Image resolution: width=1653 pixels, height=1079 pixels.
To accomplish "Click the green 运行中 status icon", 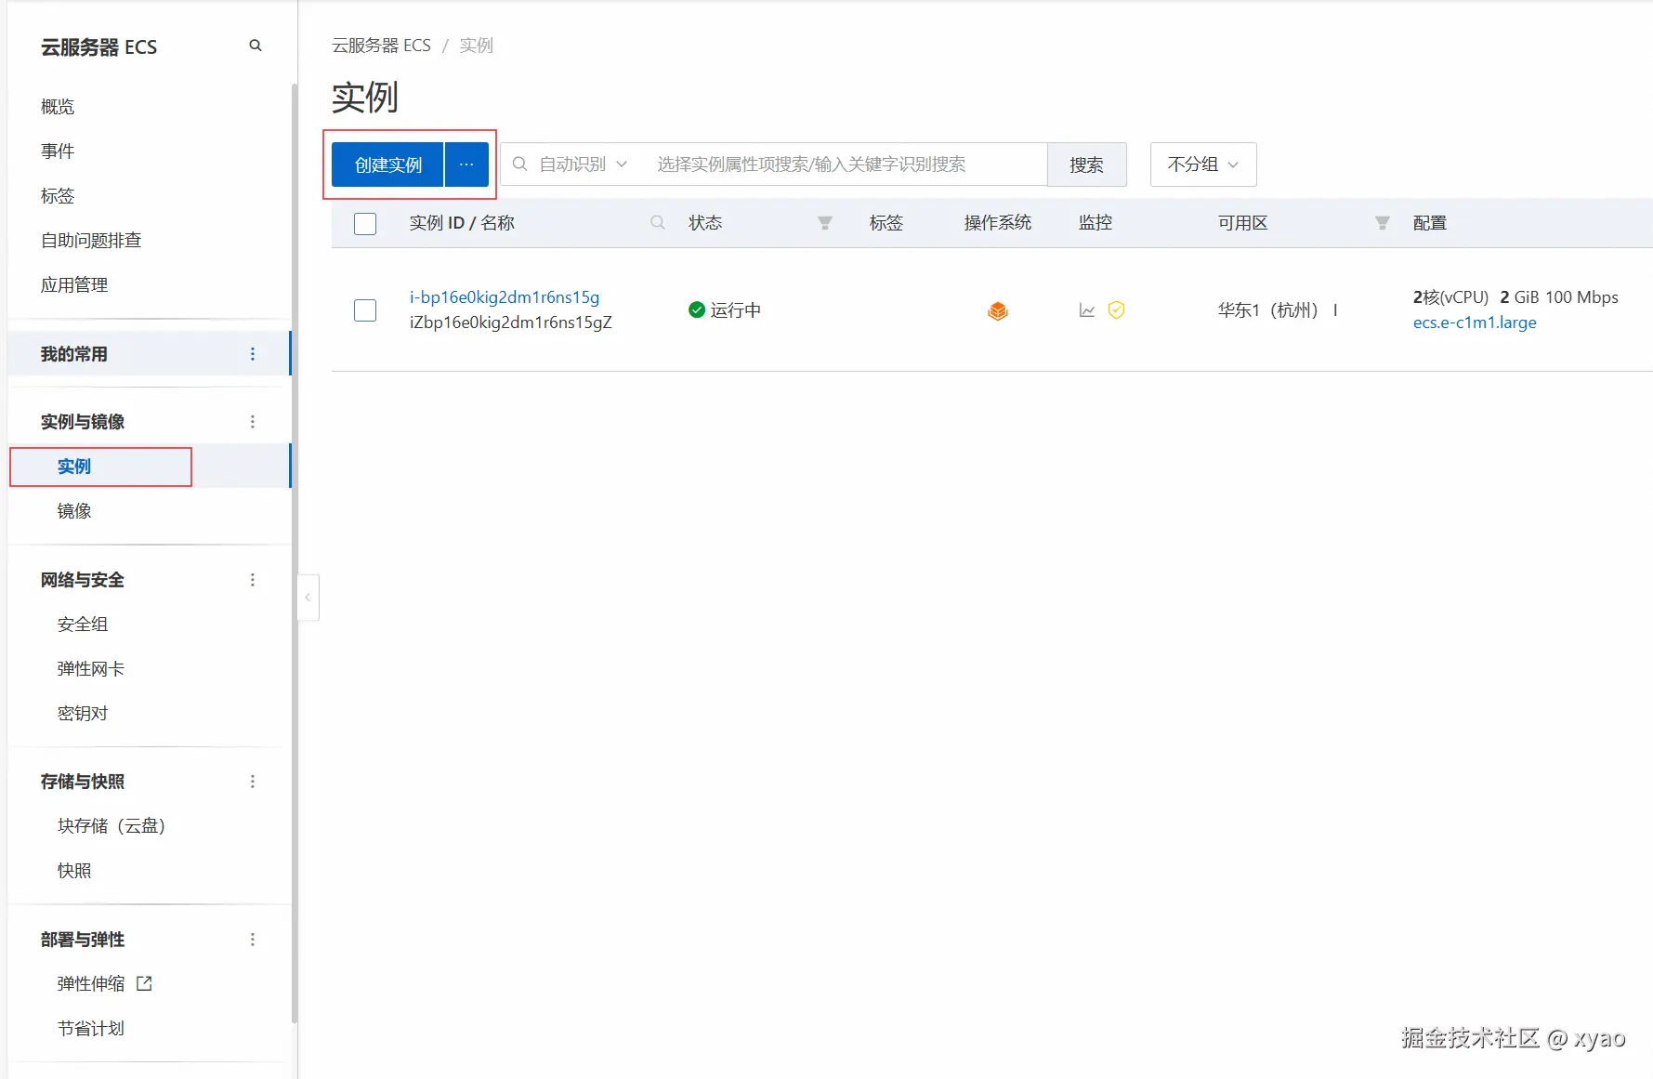I will click(697, 309).
